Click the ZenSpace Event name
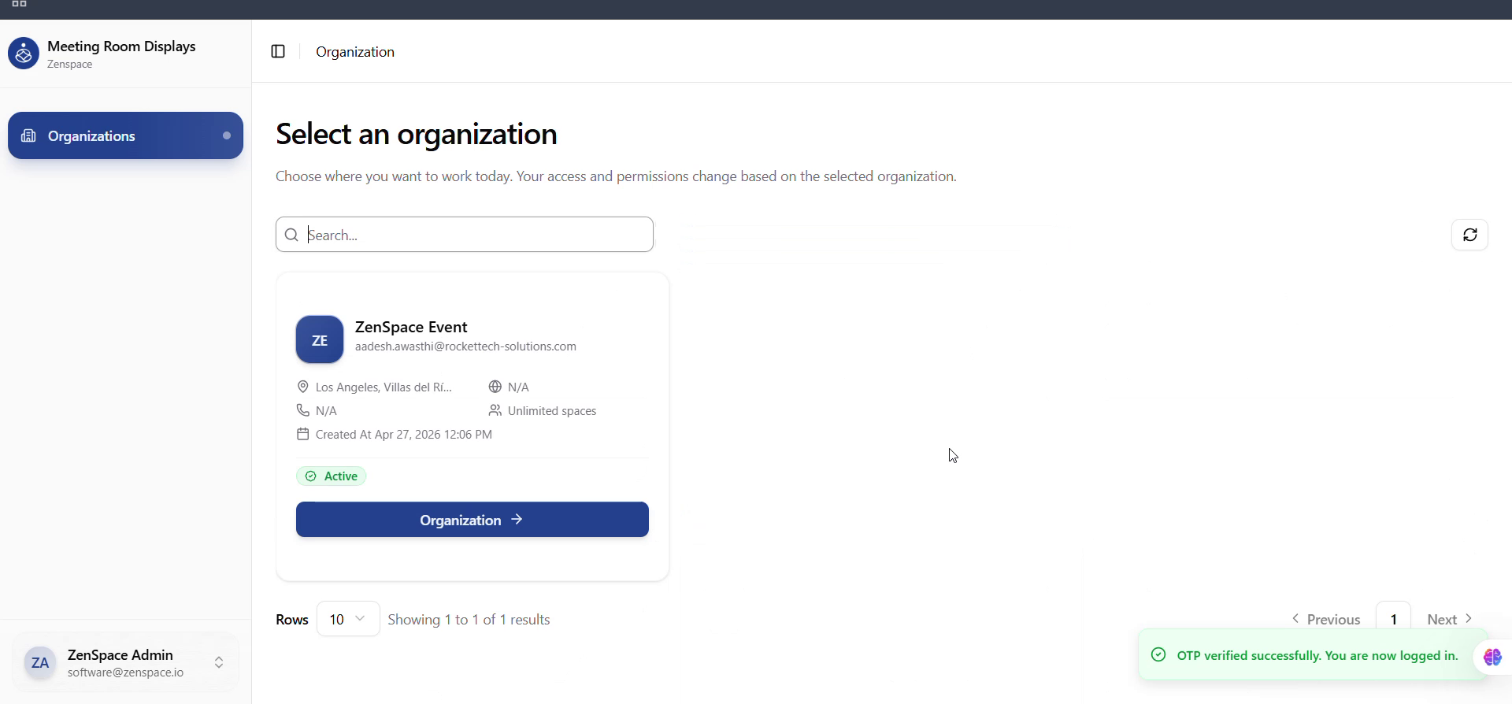The image size is (1512, 704). 411,327
